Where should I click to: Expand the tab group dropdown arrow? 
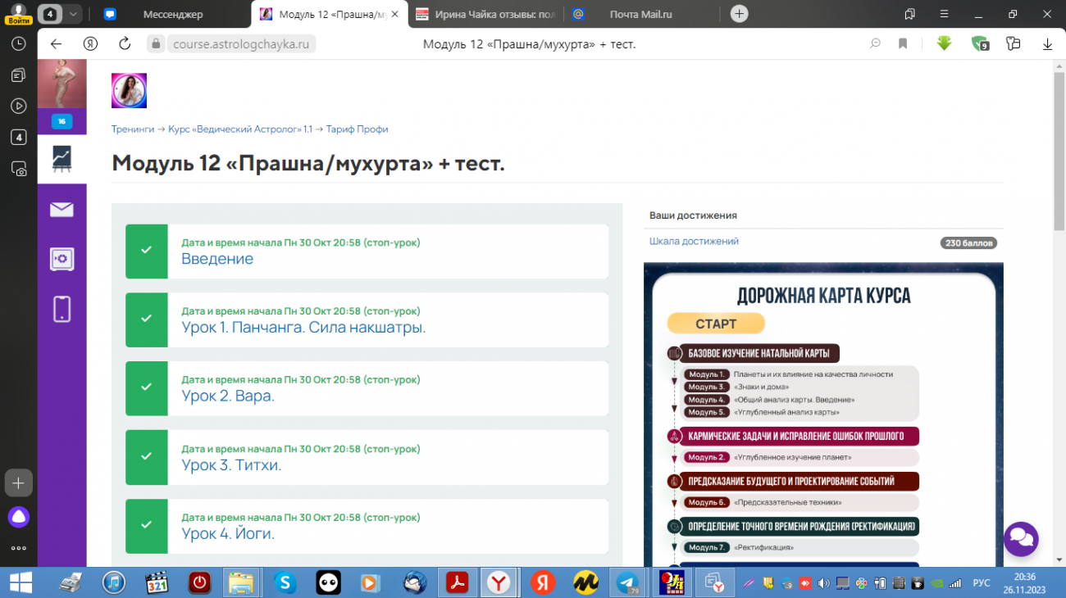tap(74, 14)
